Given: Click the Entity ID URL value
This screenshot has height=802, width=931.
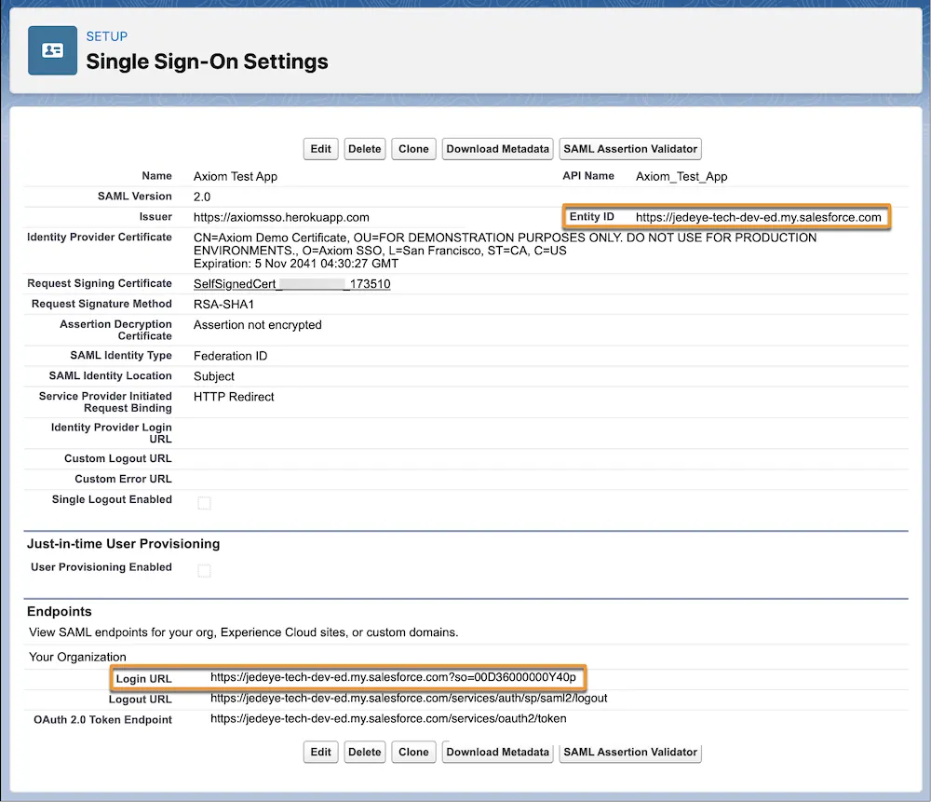Looking at the screenshot, I should coord(758,217).
